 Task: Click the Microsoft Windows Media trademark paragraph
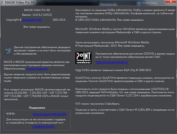[x=125, y=31]
